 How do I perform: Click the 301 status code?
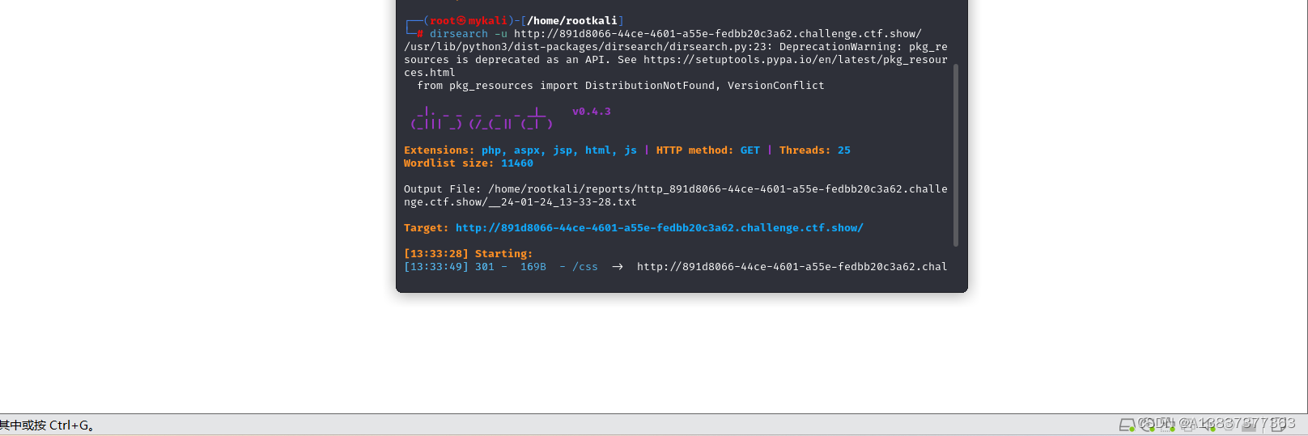[x=485, y=266]
